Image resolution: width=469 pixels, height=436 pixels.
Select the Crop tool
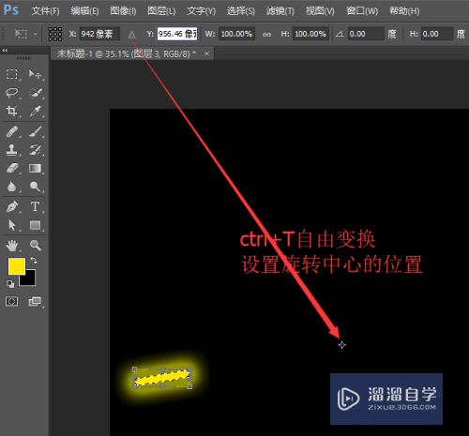point(12,111)
